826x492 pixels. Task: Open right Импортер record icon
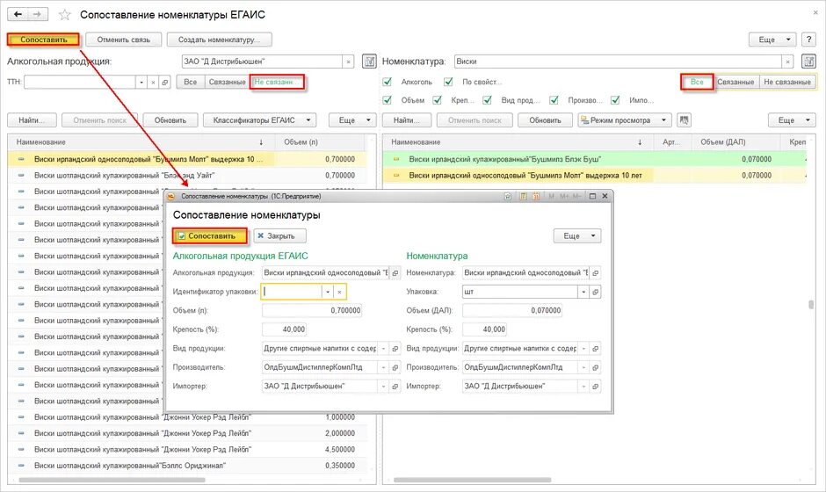tap(595, 387)
